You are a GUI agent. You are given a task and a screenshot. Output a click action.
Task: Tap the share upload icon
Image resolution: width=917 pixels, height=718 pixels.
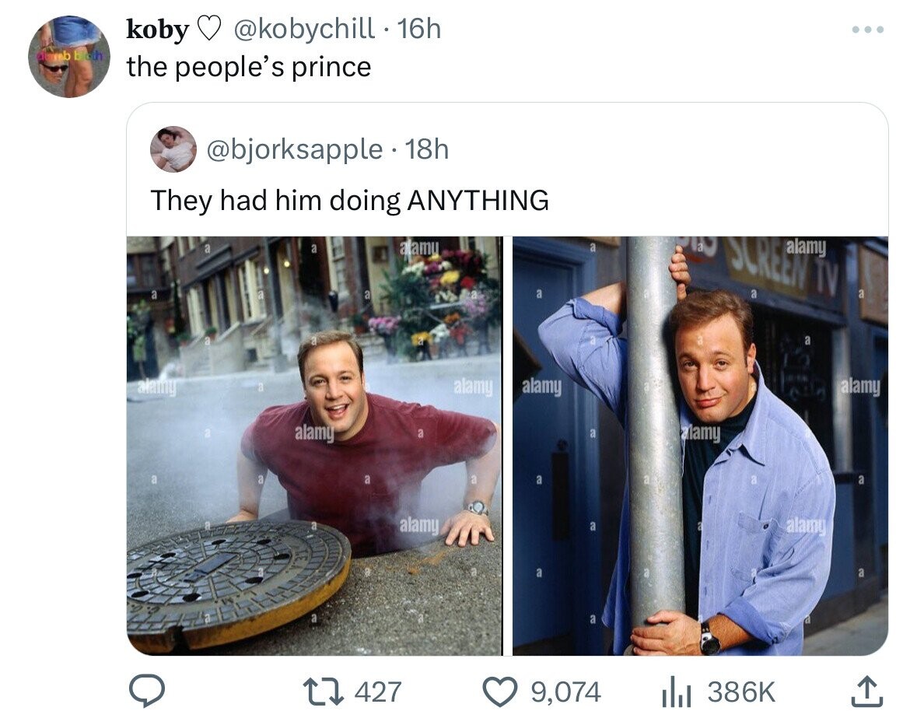coord(867,691)
